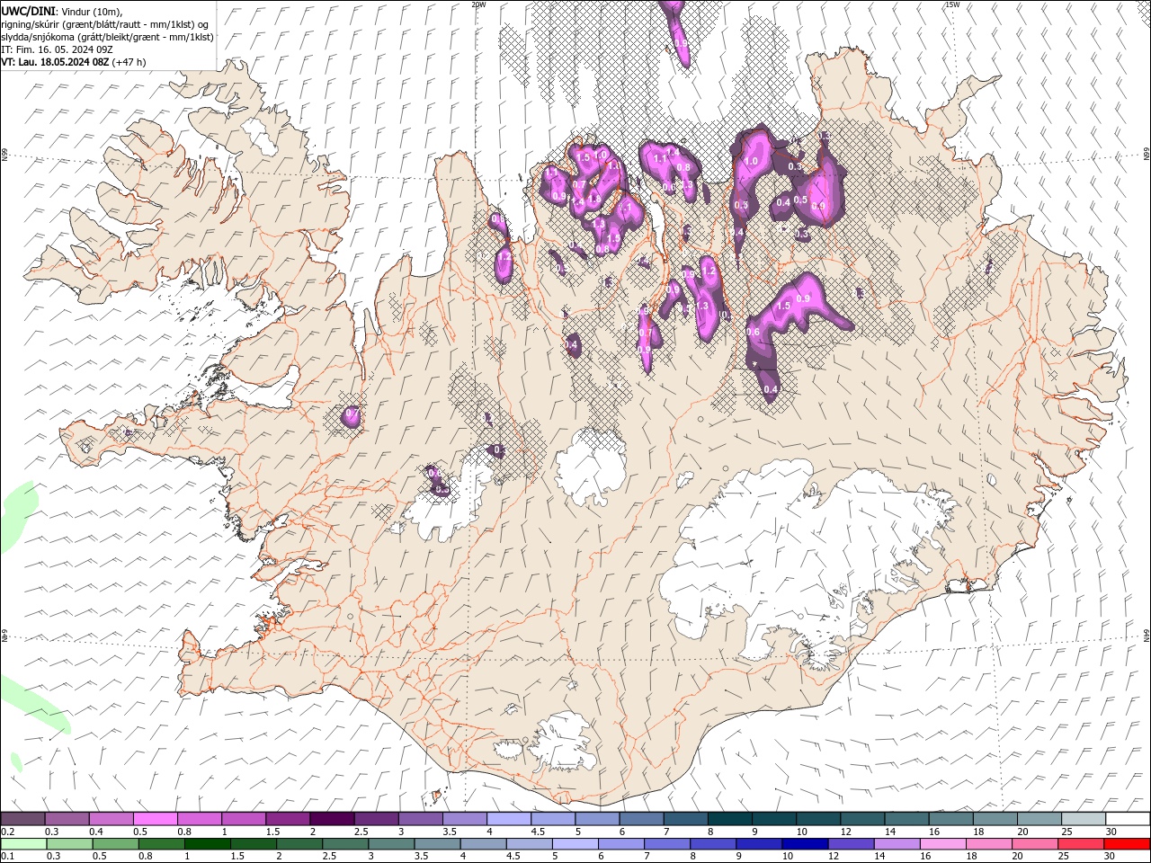1151x863 pixels.
Task: Select the bright red rain swatch labeled 30
Action: click(1127, 844)
